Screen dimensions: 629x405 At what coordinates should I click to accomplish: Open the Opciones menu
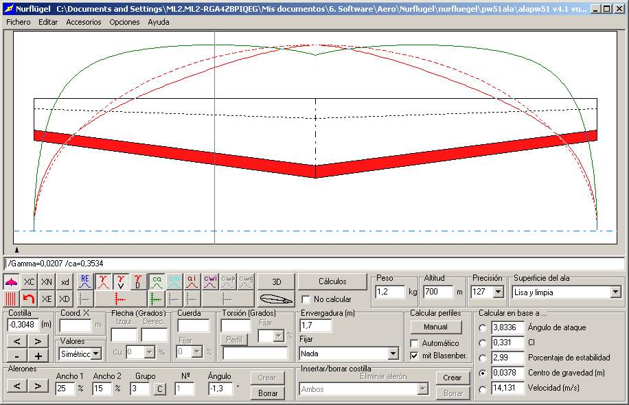click(x=124, y=22)
